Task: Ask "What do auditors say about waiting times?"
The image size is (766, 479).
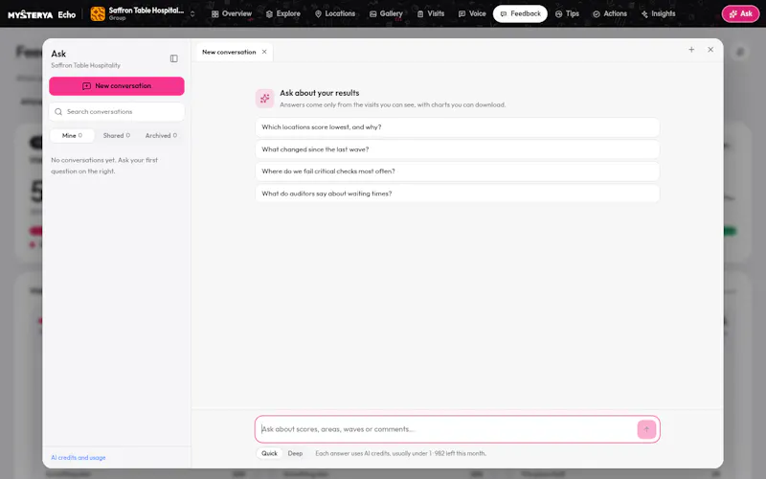Action: (x=458, y=194)
